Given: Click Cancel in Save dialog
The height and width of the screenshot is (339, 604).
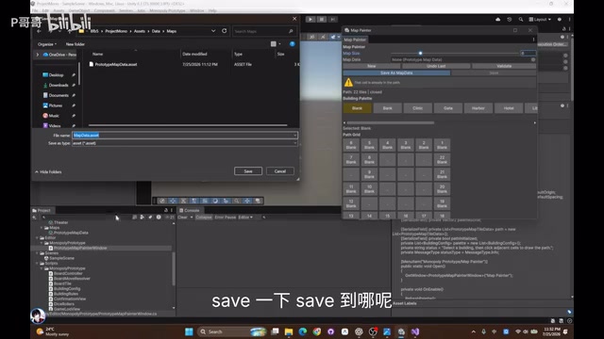Looking at the screenshot, I should coord(280,171).
